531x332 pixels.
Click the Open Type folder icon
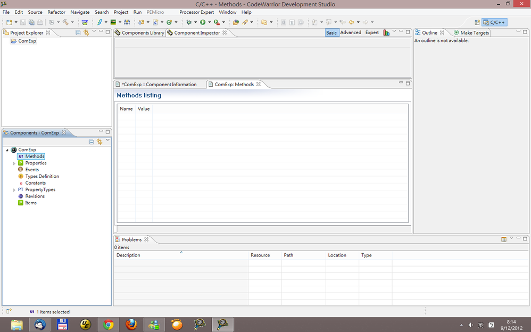pos(236,22)
